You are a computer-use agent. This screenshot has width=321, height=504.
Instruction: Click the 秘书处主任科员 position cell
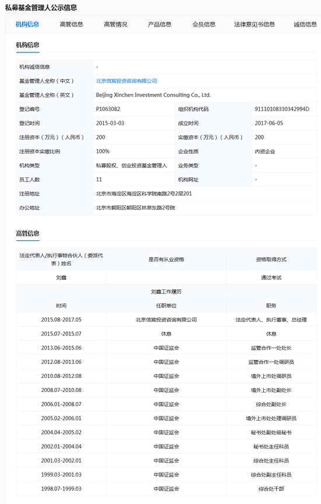[271, 446]
